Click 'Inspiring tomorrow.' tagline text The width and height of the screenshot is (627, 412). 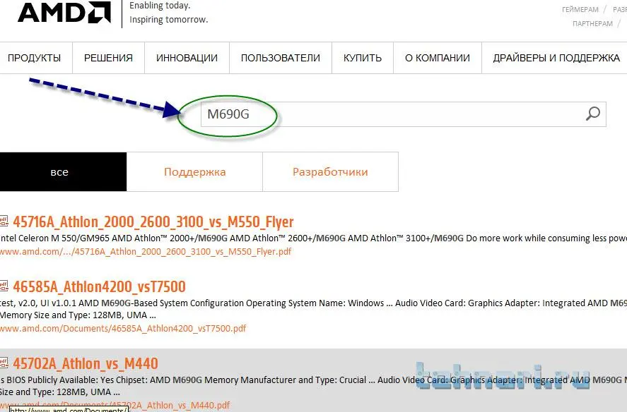point(169,20)
